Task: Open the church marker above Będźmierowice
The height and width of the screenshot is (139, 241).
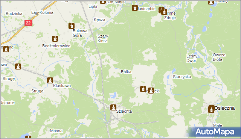Action: pyautogui.click(x=55, y=39)
